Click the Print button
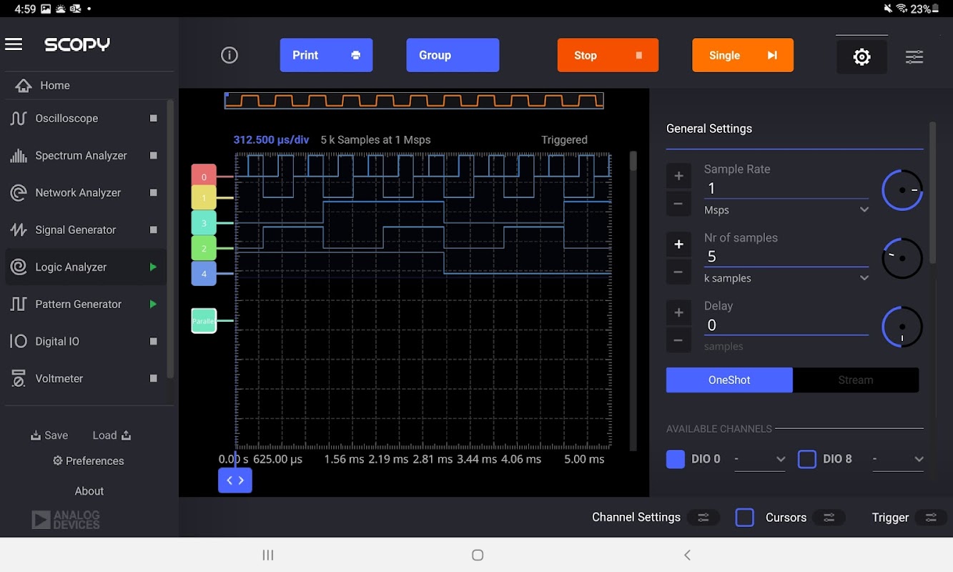This screenshot has width=953, height=572. coord(326,55)
